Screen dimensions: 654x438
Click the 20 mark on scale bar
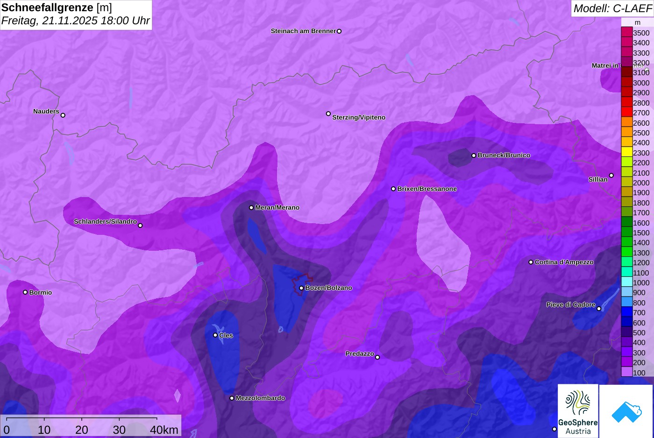tap(82, 430)
